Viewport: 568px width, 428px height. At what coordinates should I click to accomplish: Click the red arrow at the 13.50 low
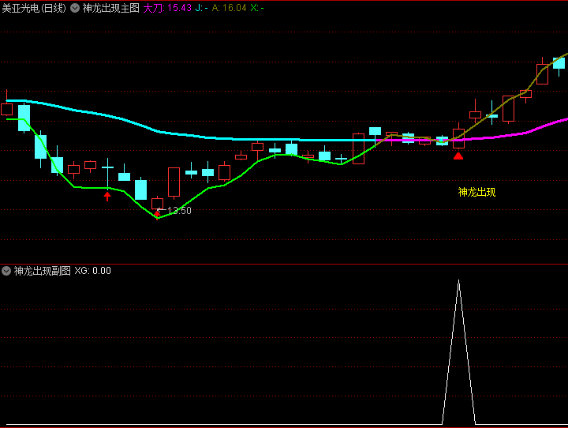point(157,215)
